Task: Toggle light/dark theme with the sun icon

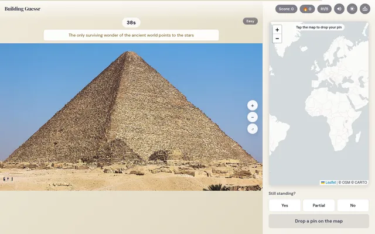Action: coord(352,9)
